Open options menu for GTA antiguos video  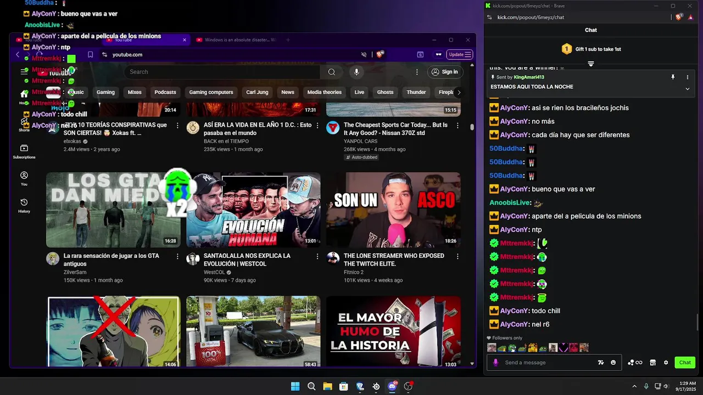(x=177, y=256)
